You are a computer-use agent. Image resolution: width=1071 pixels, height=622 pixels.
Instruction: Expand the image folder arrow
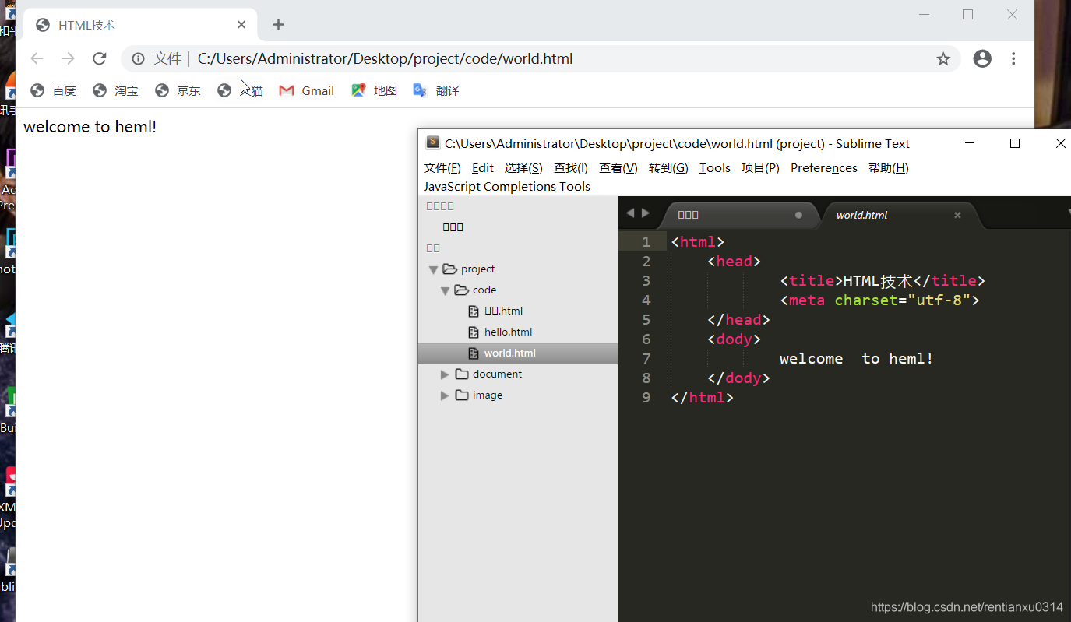pyautogui.click(x=446, y=395)
